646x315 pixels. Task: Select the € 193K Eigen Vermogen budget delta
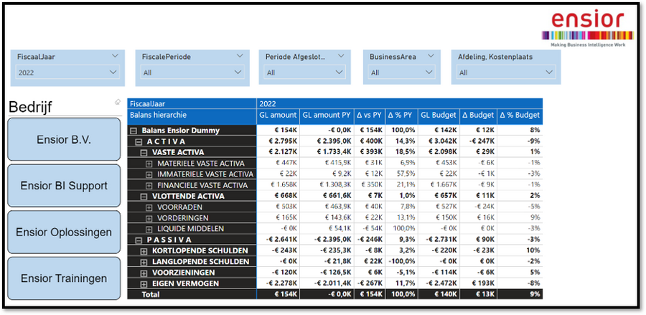479,283
